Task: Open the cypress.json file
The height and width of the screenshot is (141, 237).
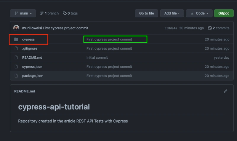Action: pos(32,67)
